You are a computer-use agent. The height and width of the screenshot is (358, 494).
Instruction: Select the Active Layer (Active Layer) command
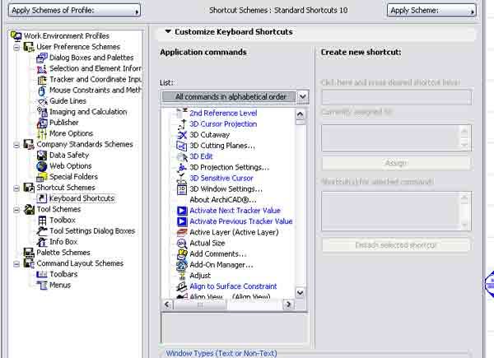pos(234,232)
